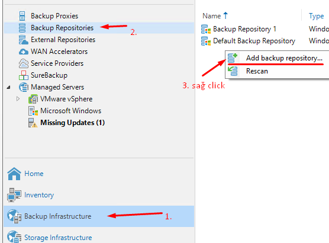The image size is (329, 243).
Task: Select the Microsoft Windows tree item
Action: tap(70, 111)
